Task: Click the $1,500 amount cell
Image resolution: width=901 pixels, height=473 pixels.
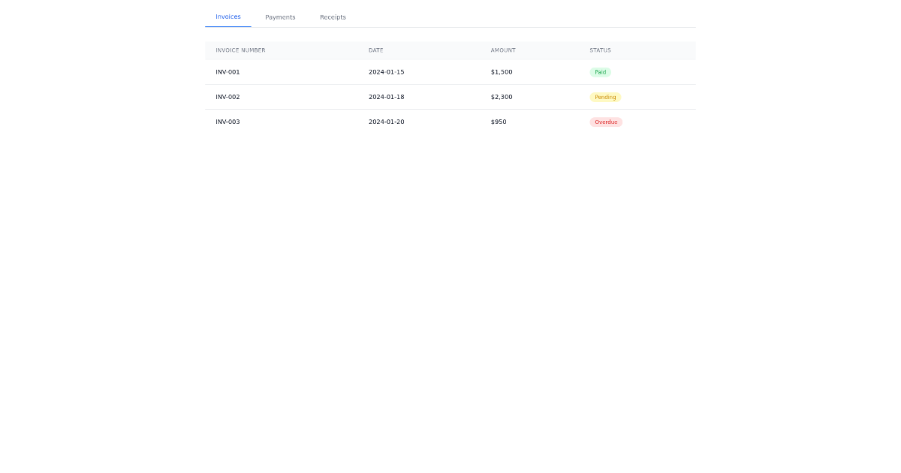Action: pyautogui.click(x=502, y=72)
